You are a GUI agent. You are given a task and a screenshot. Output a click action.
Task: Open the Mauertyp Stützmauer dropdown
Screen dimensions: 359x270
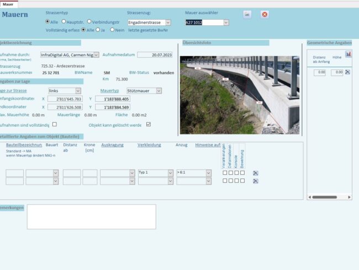pyautogui.click(x=159, y=90)
